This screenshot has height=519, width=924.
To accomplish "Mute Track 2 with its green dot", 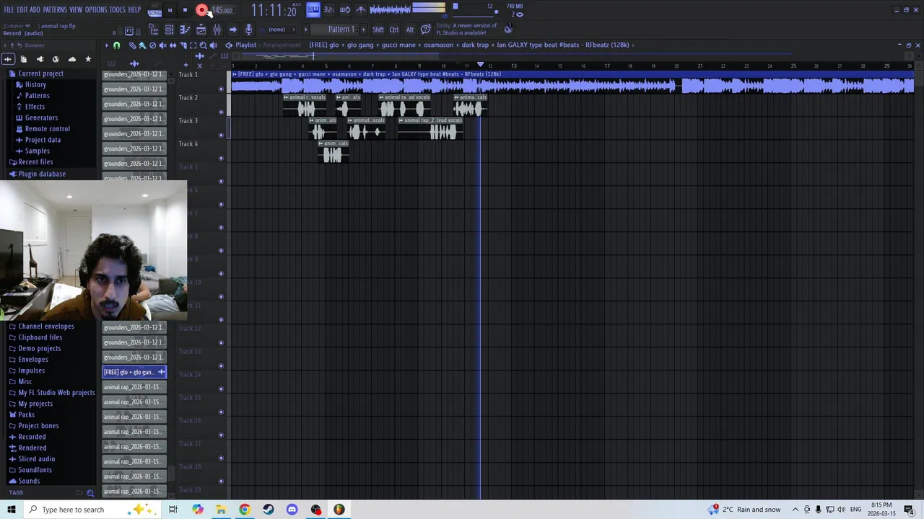I will (x=221, y=112).
